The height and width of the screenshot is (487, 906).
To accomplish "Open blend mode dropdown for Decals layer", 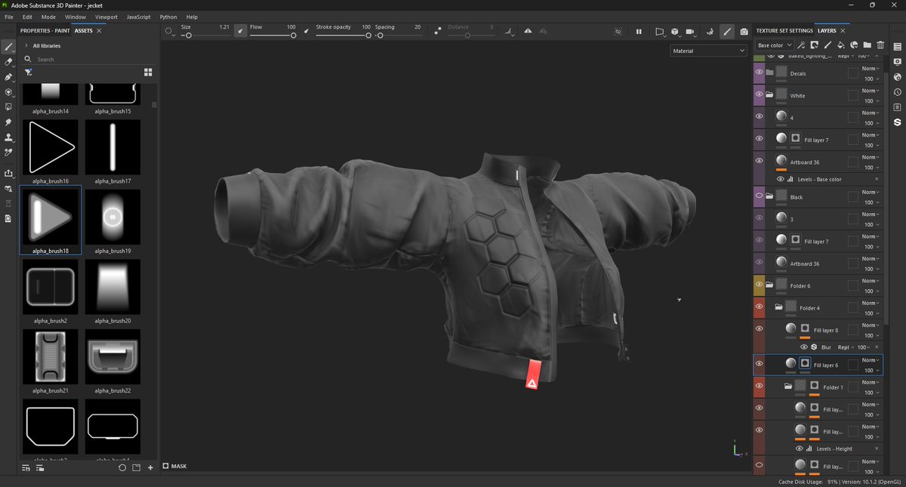I will (871, 69).
